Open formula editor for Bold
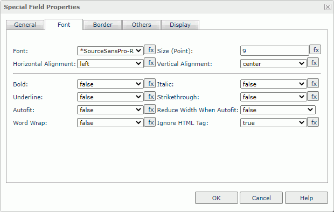Viewport: 334px width, 212px height. (x=150, y=83)
